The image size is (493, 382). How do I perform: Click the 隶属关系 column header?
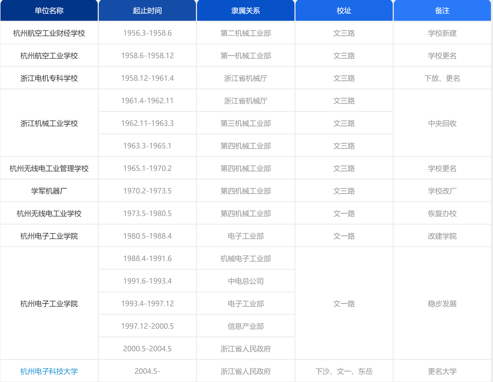[x=245, y=11]
